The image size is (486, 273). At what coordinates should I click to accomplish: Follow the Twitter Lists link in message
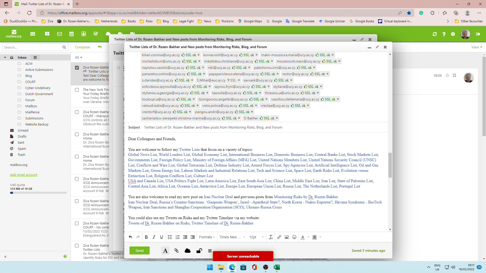(x=189, y=150)
